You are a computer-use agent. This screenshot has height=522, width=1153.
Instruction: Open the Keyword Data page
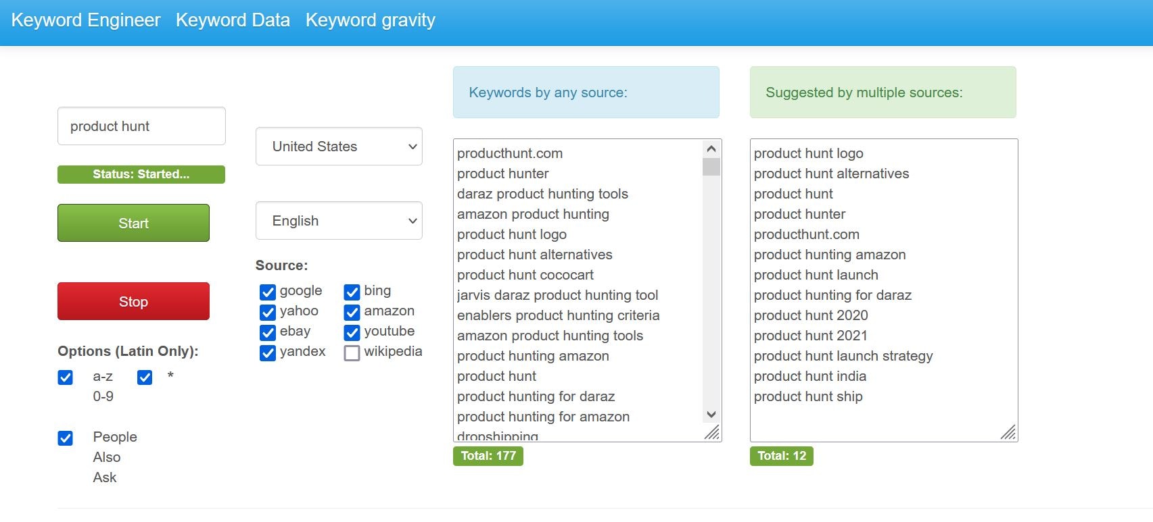tap(233, 20)
